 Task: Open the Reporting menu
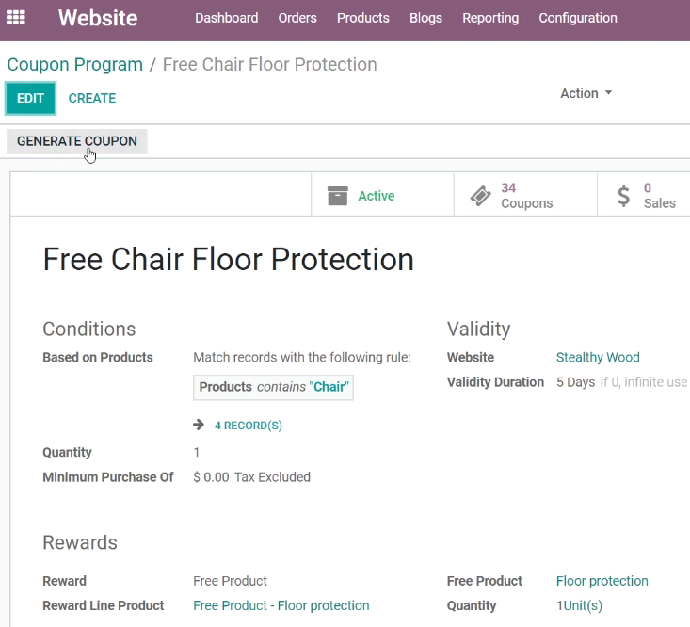(490, 18)
